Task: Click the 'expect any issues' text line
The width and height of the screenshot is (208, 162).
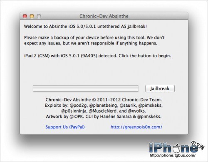Action: click(x=91, y=43)
